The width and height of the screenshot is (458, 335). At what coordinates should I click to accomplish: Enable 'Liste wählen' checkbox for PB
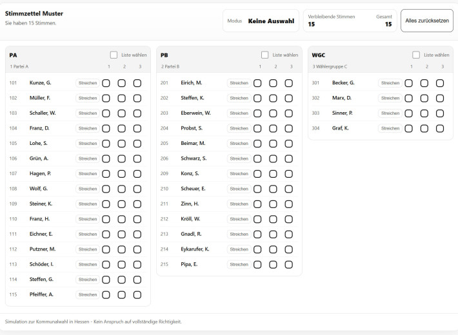coord(265,55)
